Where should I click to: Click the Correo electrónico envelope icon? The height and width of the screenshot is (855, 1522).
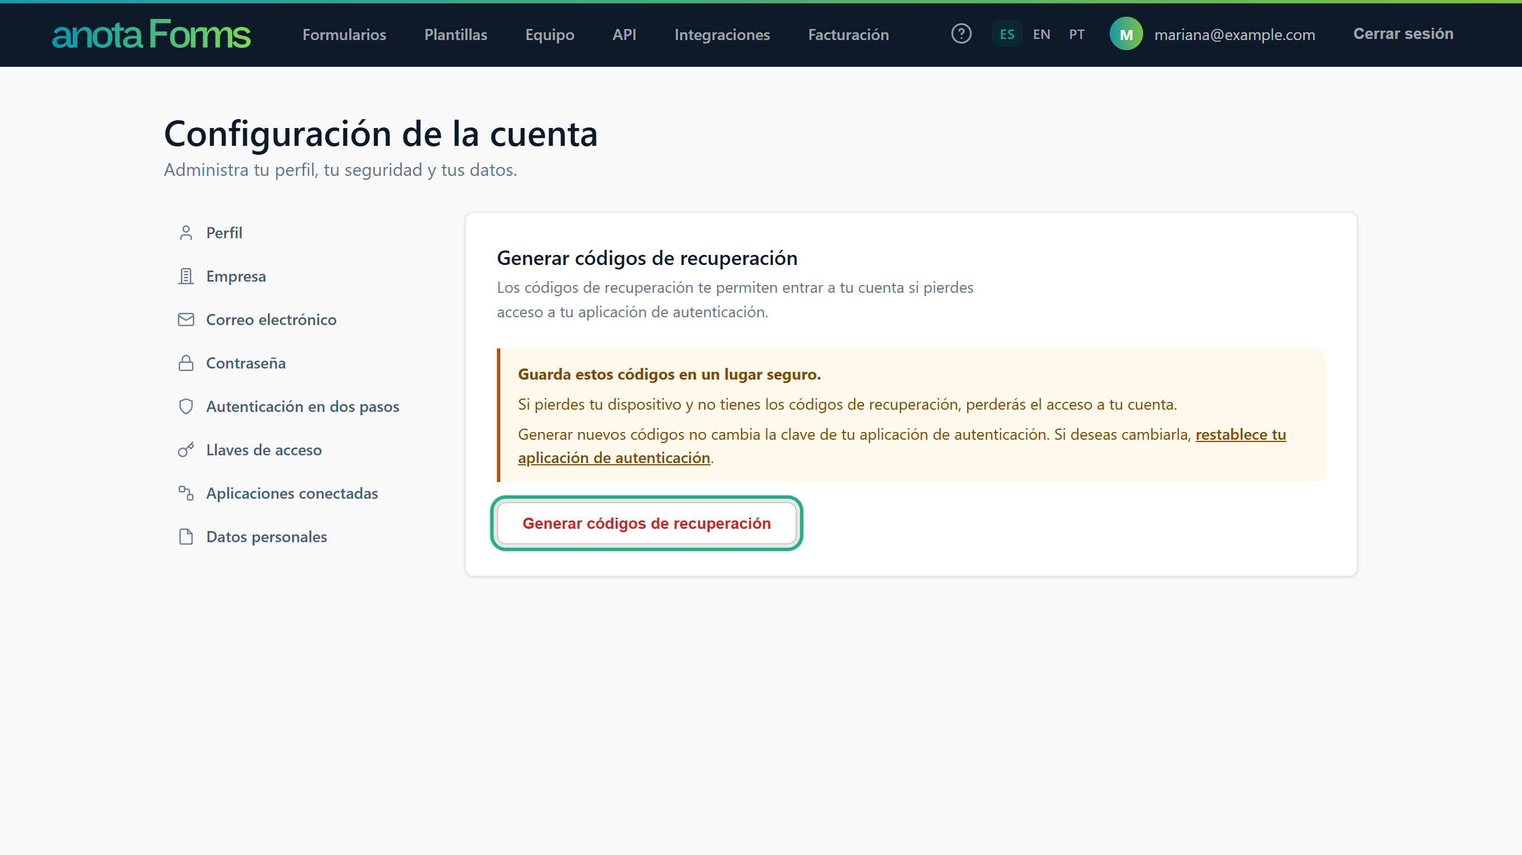tap(186, 320)
